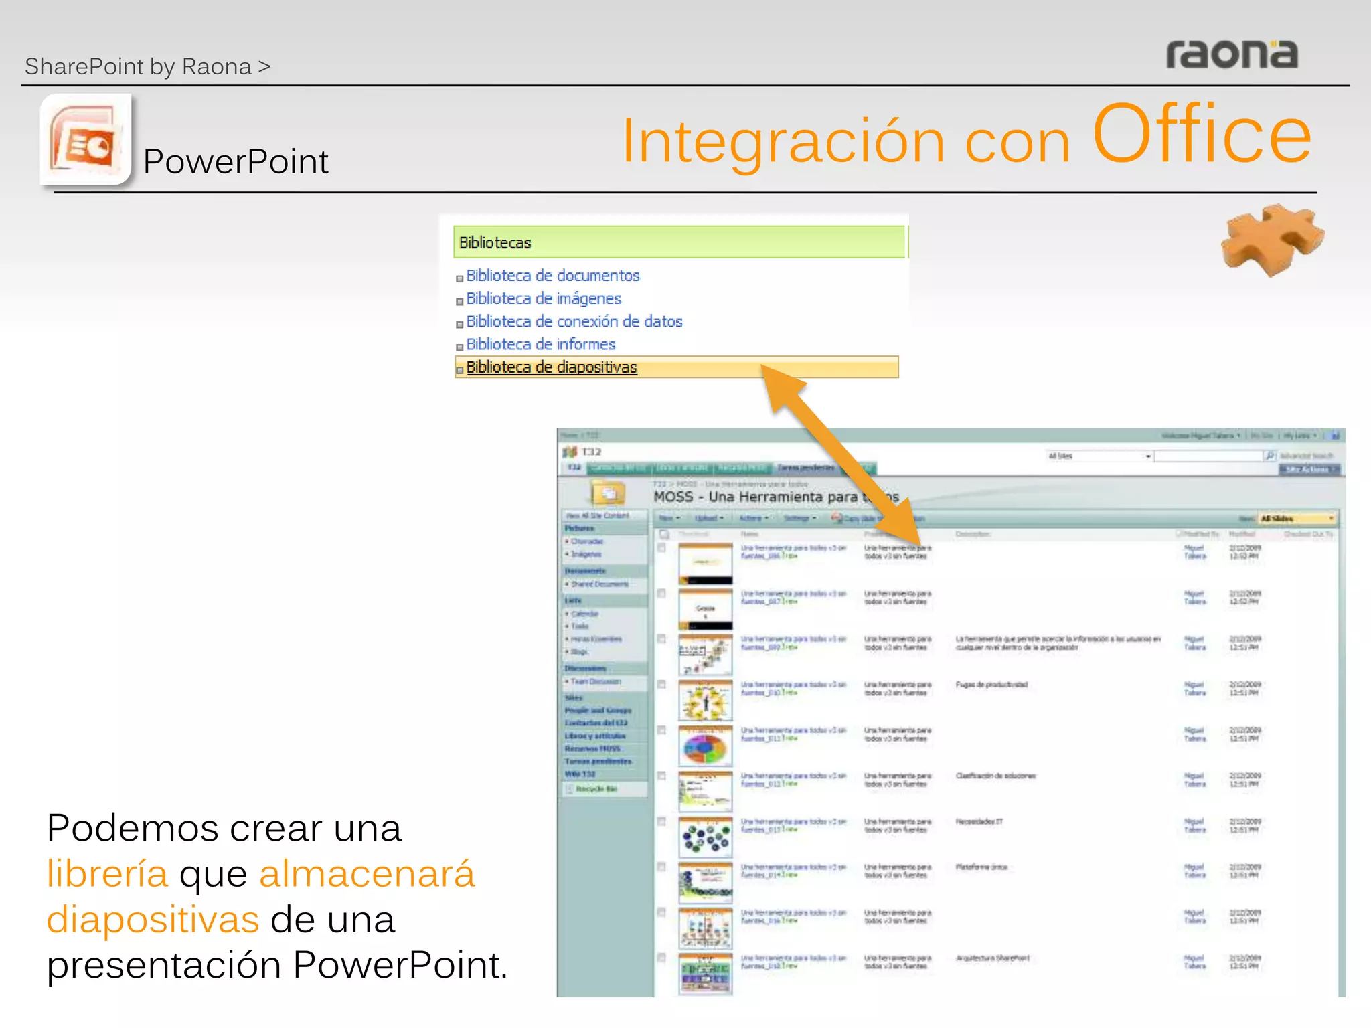Check the staircase diagram slide row checkbox
The height and width of the screenshot is (1028, 1371).
click(x=662, y=639)
